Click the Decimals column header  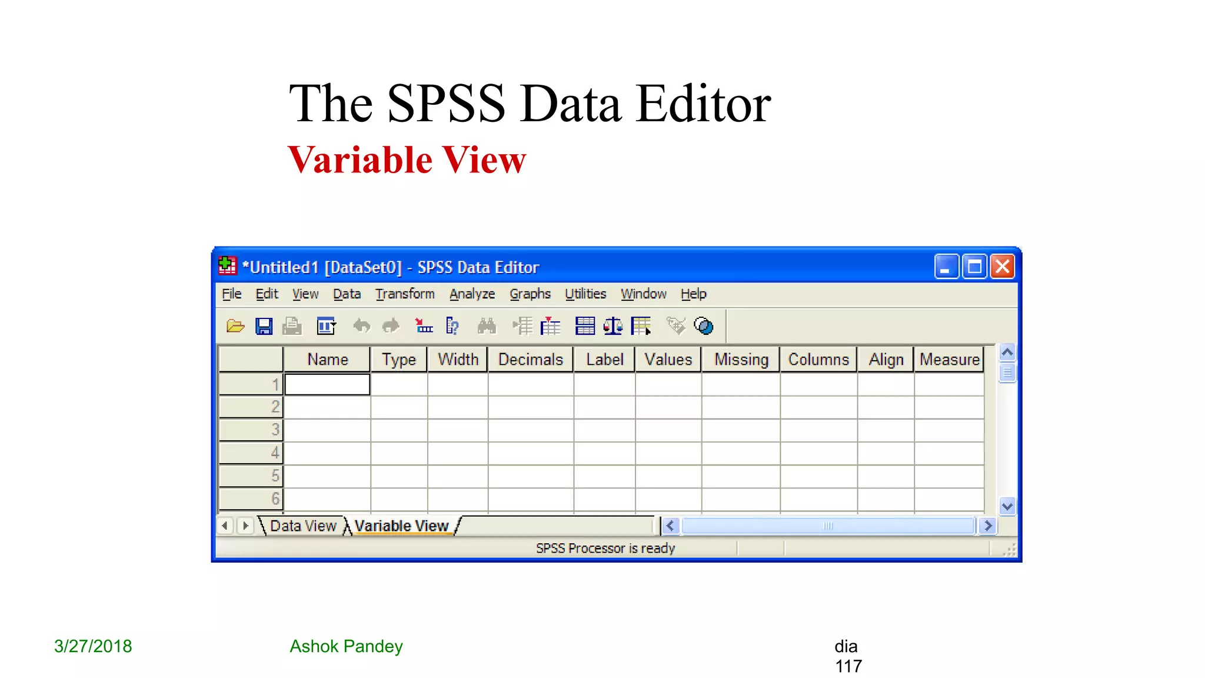pos(531,360)
